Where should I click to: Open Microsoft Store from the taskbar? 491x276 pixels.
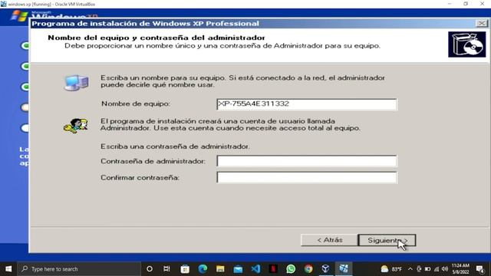click(x=185, y=269)
